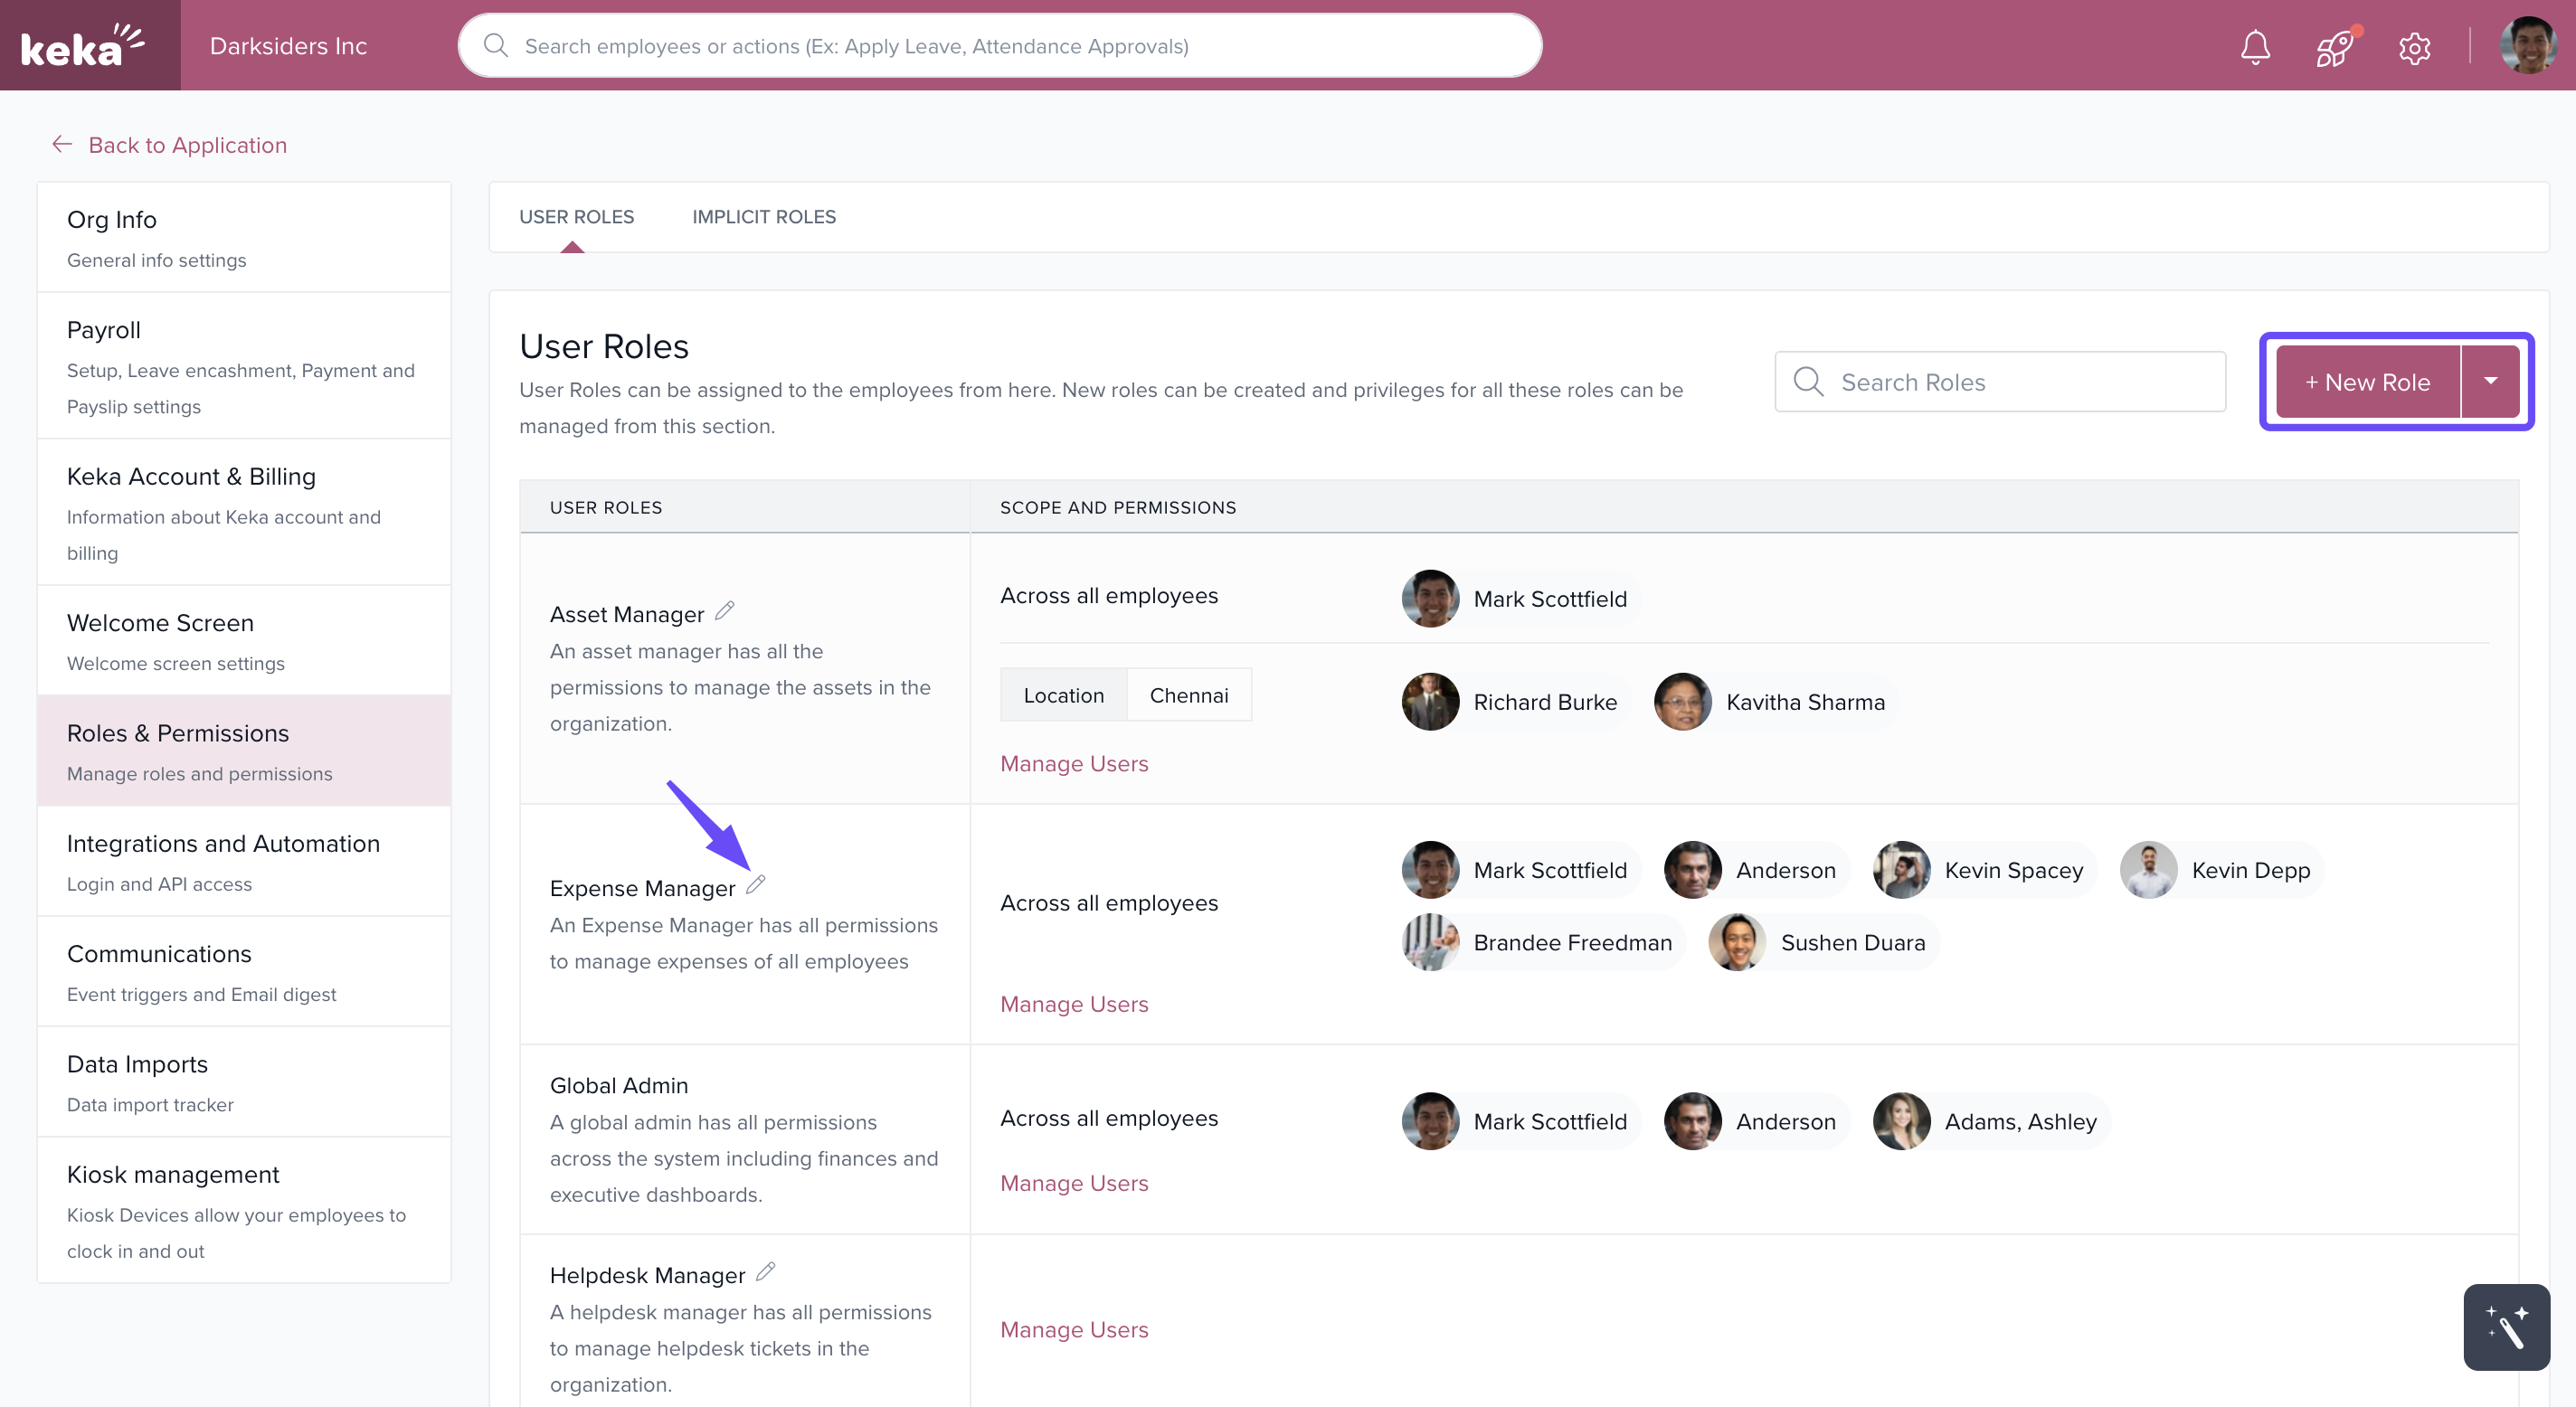Viewport: 2576px width, 1407px height.
Task: Click the notifications bell icon
Action: pos(2254,47)
